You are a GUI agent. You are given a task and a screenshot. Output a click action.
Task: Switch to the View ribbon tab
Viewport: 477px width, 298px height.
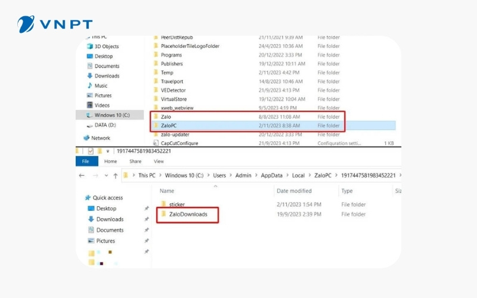pyautogui.click(x=159, y=162)
